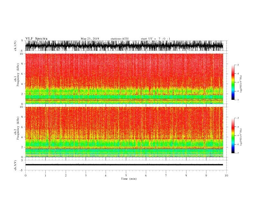The image size is (255, 197).
Task: Click the "-3" label on ch.1 color scale
Action: click(237, 65)
